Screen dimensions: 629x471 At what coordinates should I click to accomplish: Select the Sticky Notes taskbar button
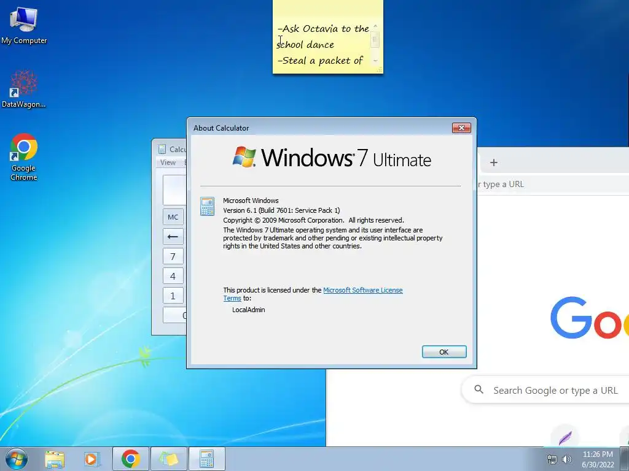point(169,459)
